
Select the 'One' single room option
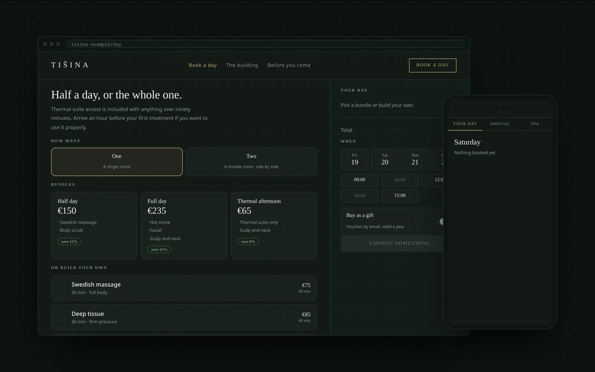[x=117, y=162]
